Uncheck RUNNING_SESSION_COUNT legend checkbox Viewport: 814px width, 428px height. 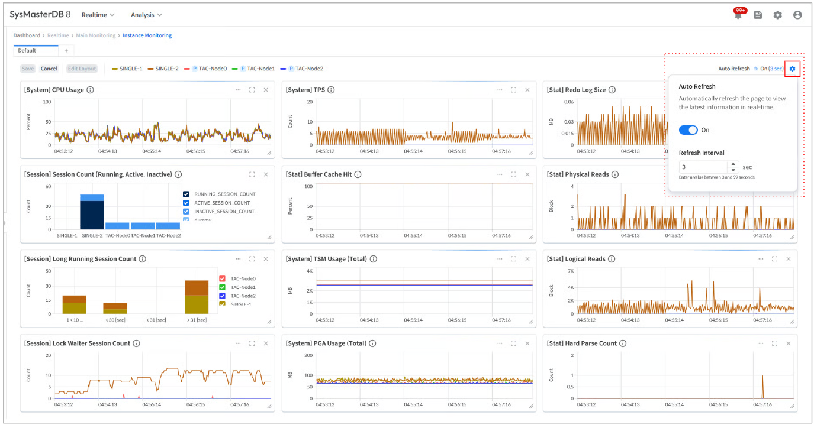186,194
